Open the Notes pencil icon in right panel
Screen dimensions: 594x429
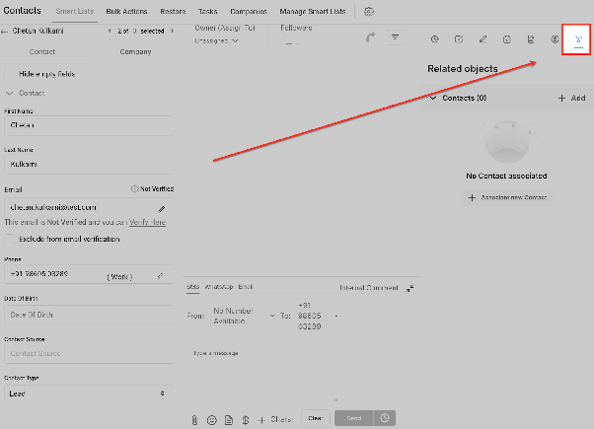click(x=483, y=39)
